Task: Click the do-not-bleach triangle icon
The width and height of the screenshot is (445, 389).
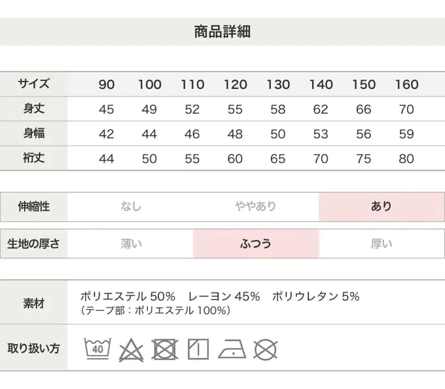Action: click(131, 349)
